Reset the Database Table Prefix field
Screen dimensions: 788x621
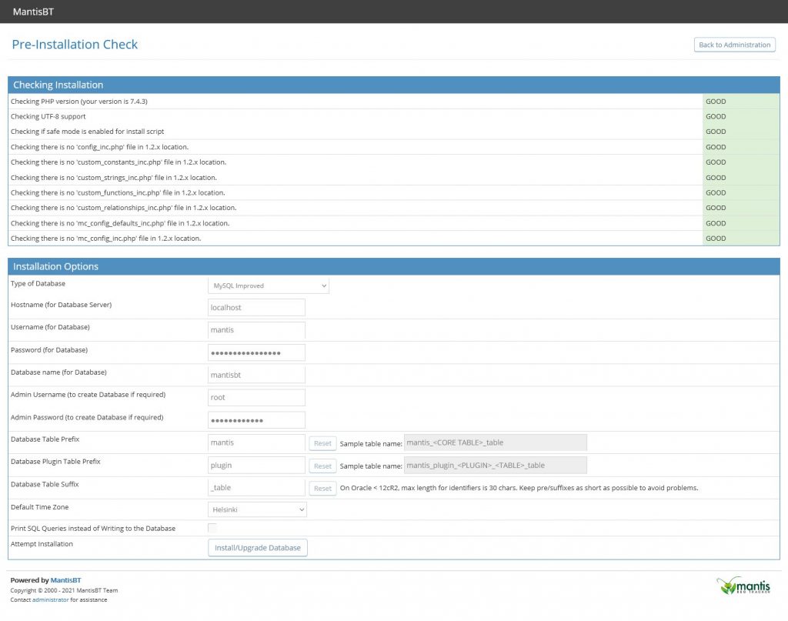pos(322,442)
